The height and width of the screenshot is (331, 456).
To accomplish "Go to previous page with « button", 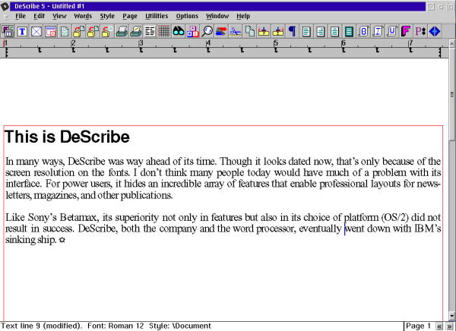I will (x=439, y=326).
